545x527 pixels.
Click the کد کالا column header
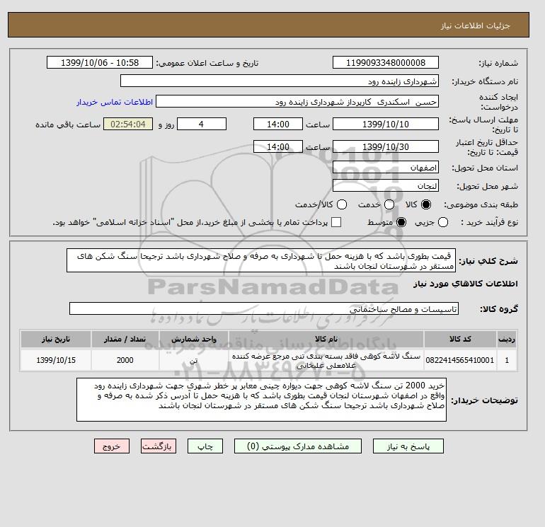click(460, 340)
